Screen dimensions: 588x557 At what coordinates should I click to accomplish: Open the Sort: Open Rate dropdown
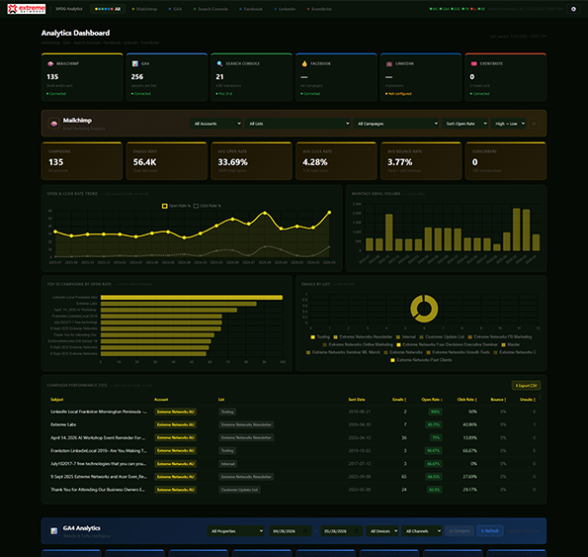pos(465,124)
